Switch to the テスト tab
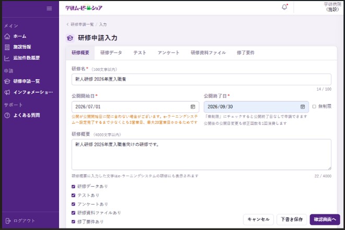Image resolution: width=345 pixels, height=230 pixels. (140, 53)
